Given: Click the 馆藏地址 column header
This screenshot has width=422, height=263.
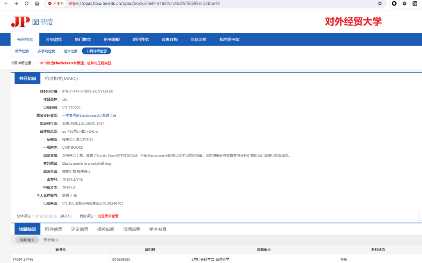Looking at the screenshot, I should coord(264,250).
